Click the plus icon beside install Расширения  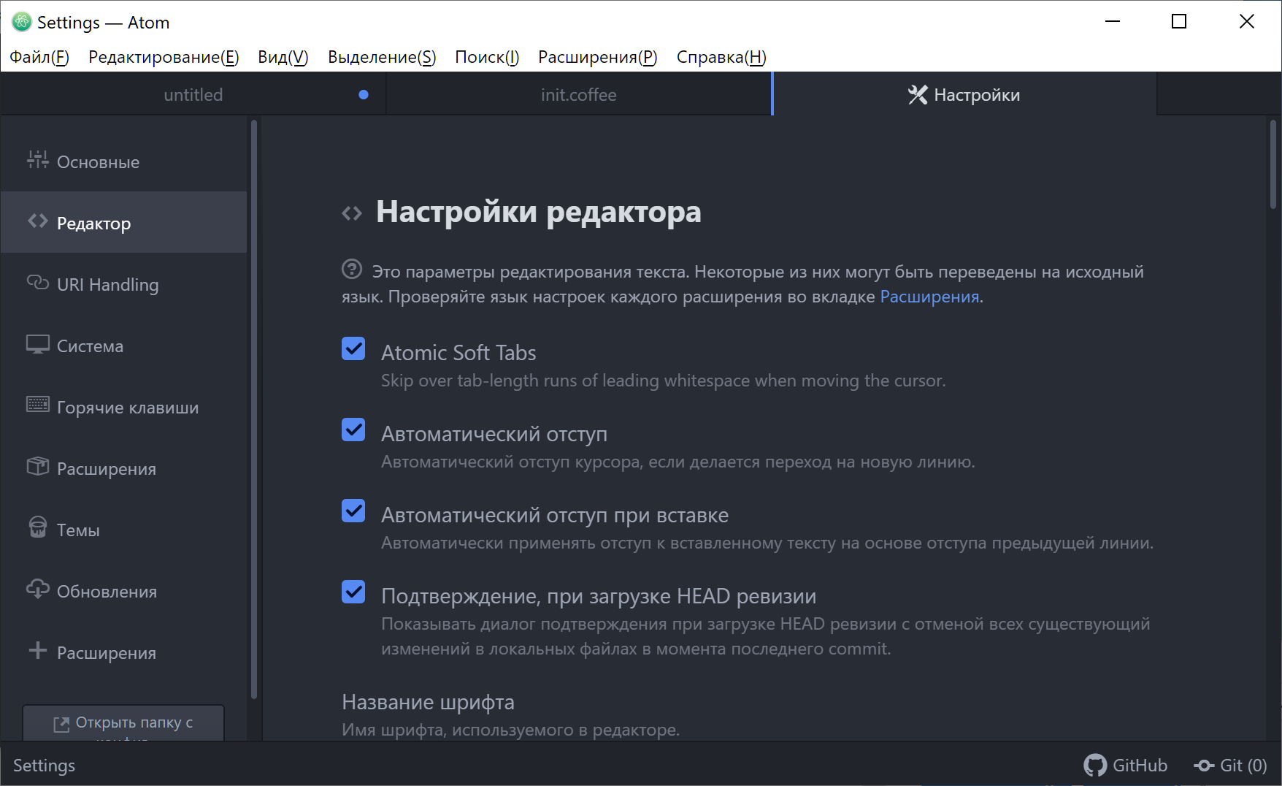pyautogui.click(x=38, y=650)
